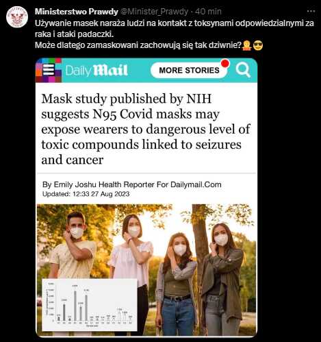This screenshot has height=342, width=321.
Task: Click the red notification dot on More Stories
Action: click(225, 64)
